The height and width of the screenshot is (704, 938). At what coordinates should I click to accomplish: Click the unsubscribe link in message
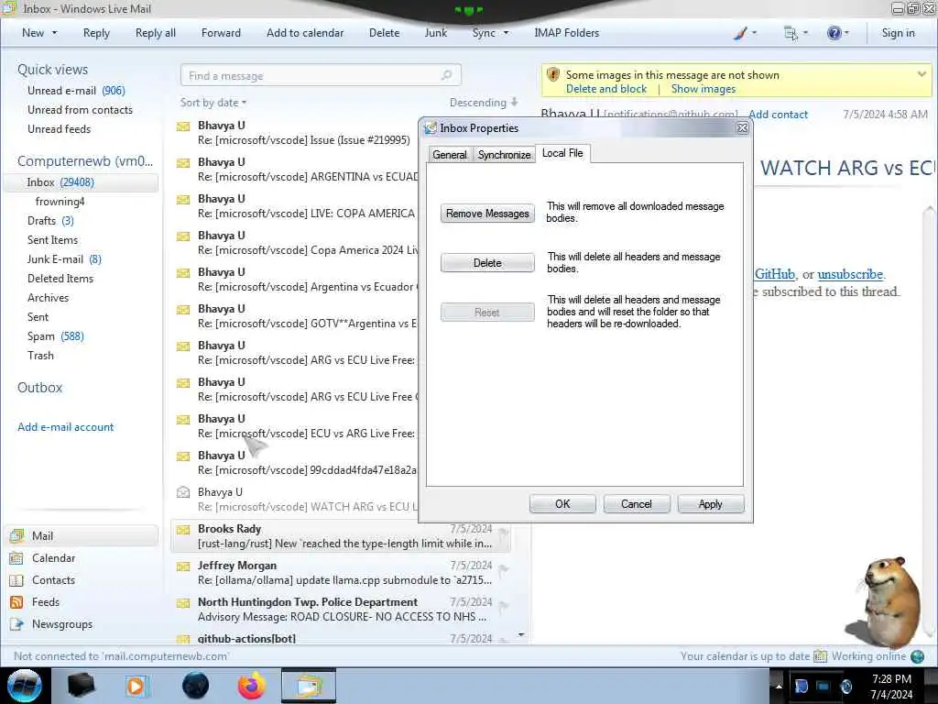click(x=850, y=274)
